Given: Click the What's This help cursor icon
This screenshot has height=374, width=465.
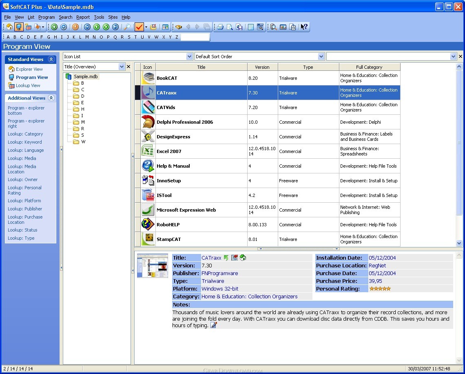Looking at the screenshot, I should tap(304, 27).
